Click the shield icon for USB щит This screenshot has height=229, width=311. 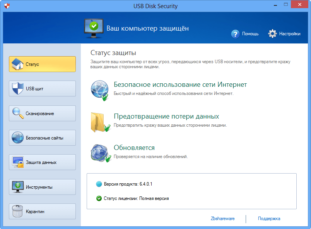[18, 88]
